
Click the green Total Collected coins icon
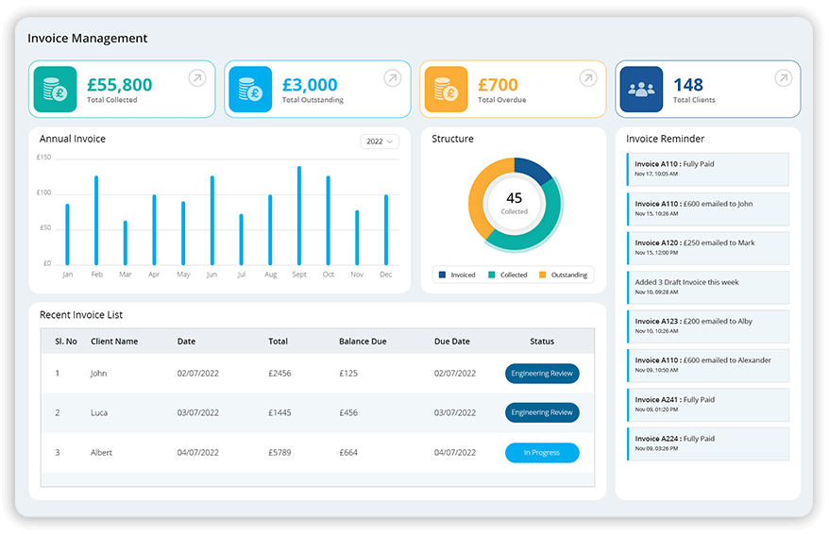click(x=56, y=90)
